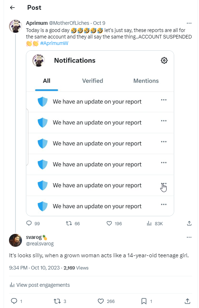Go back using the left arrow

coord(12,8)
